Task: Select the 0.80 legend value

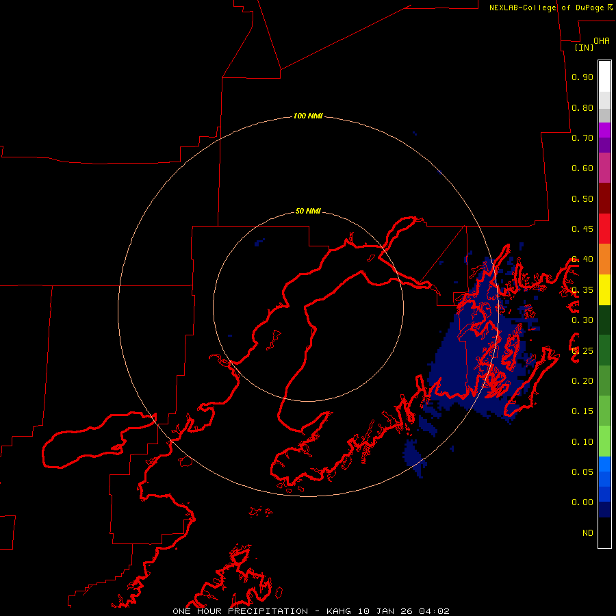Action: coord(582,107)
